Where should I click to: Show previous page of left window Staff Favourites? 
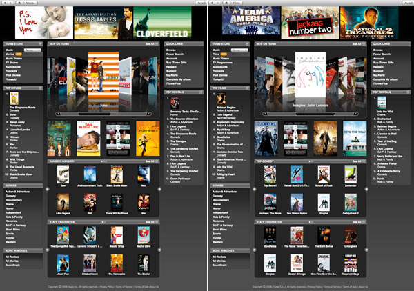tap(48, 250)
